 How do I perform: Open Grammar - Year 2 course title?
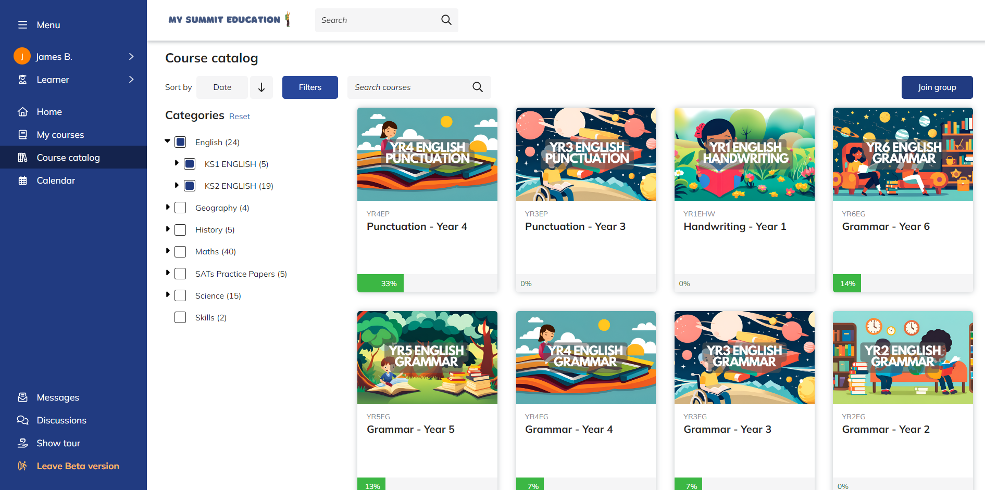coord(886,429)
